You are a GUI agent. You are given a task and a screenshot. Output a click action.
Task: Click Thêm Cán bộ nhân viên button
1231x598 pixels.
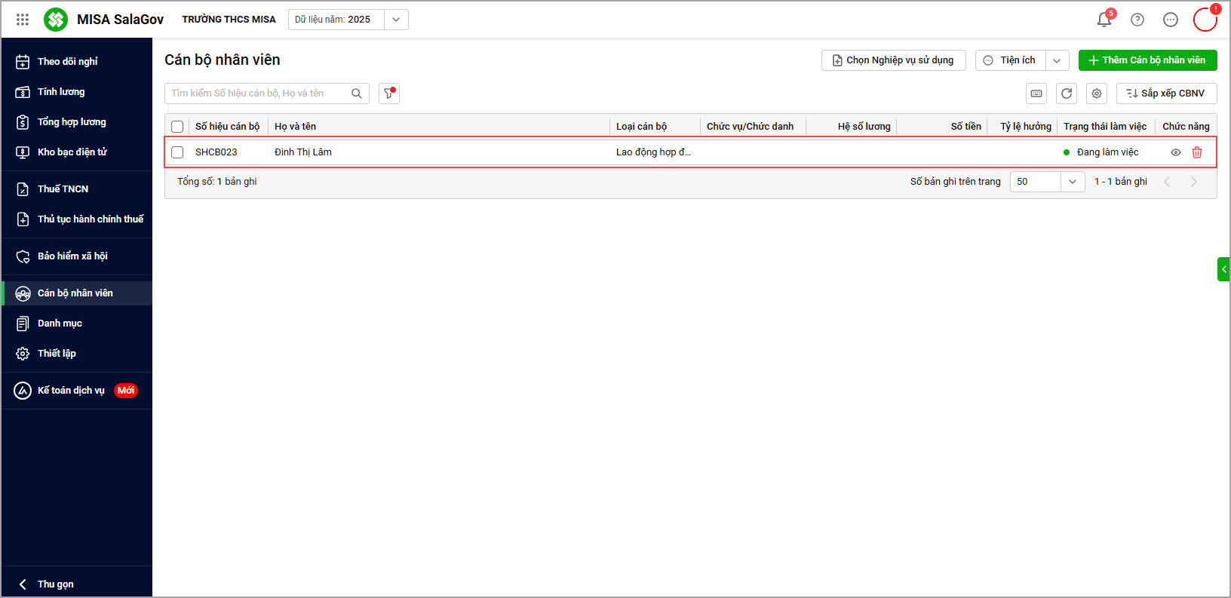pyautogui.click(x=1147, y=60)
